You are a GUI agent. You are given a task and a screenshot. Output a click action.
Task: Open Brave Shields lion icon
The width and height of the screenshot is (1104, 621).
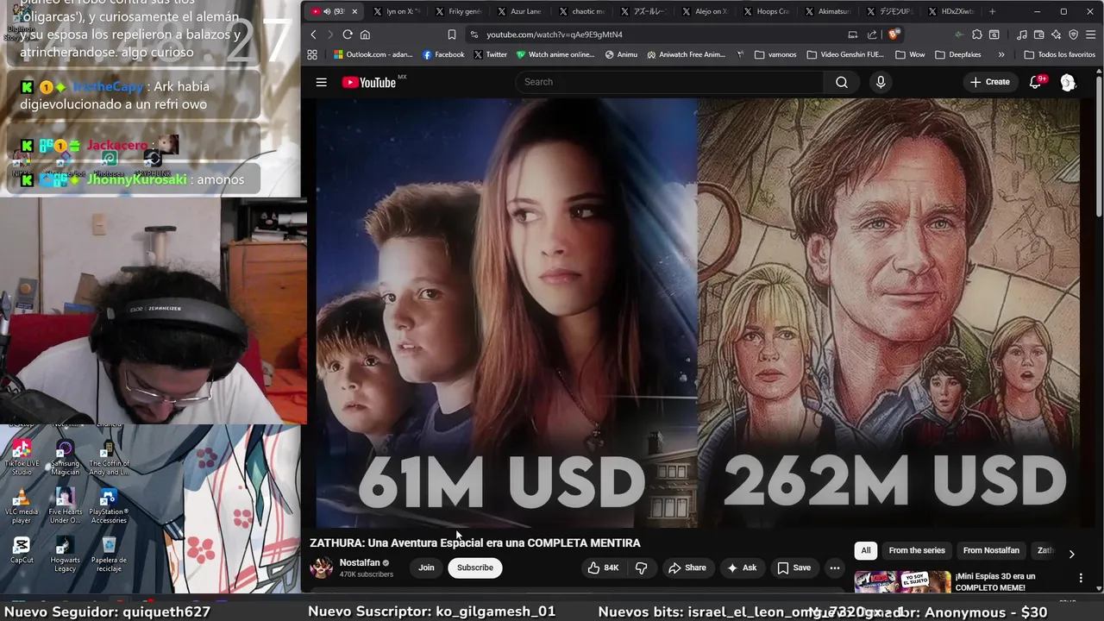point(894,34)
